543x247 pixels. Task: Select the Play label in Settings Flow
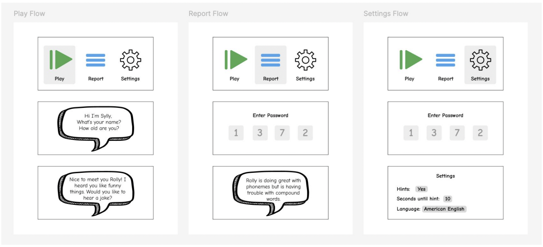(x=409, y=79)
